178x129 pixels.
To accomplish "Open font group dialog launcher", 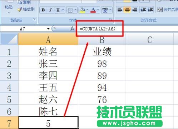I will (110, 19).
